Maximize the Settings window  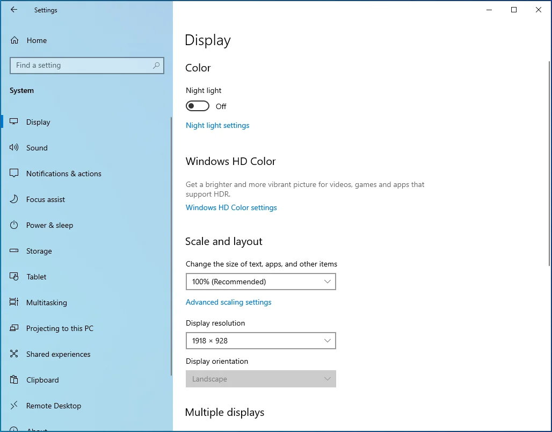(x=514, y=10)
